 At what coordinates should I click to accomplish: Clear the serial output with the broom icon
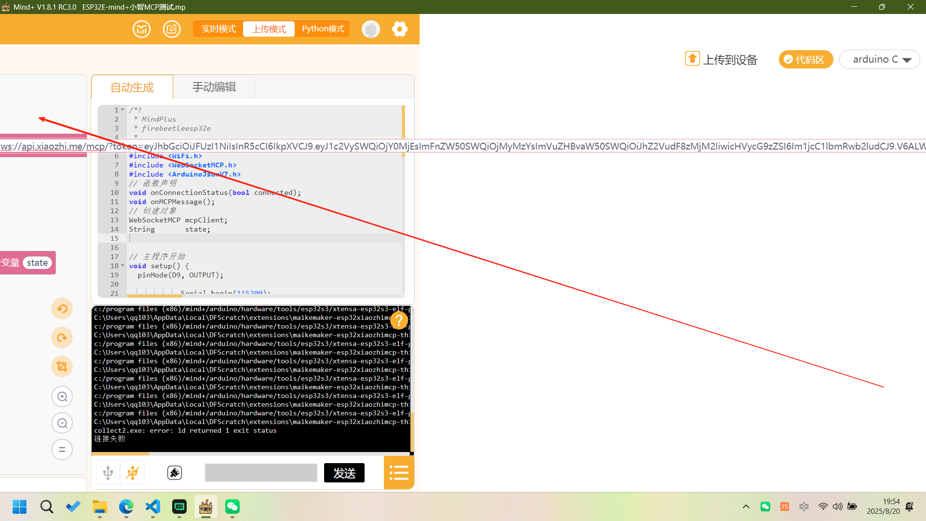coord(175,473)
